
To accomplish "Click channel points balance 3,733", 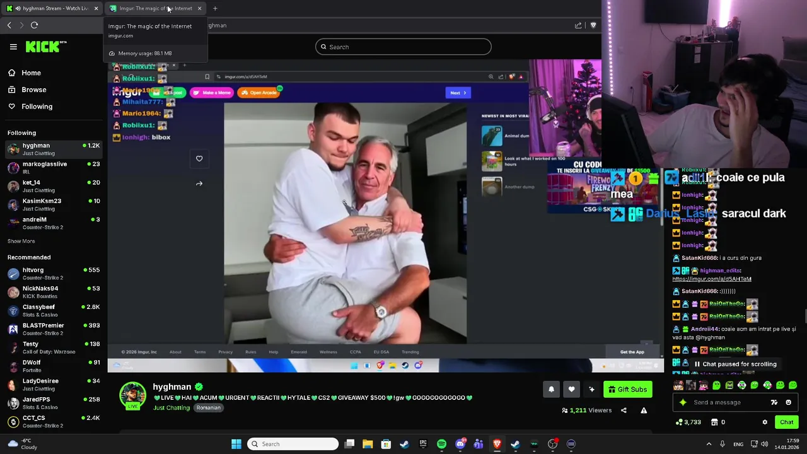I will click(x=688, y=422).
